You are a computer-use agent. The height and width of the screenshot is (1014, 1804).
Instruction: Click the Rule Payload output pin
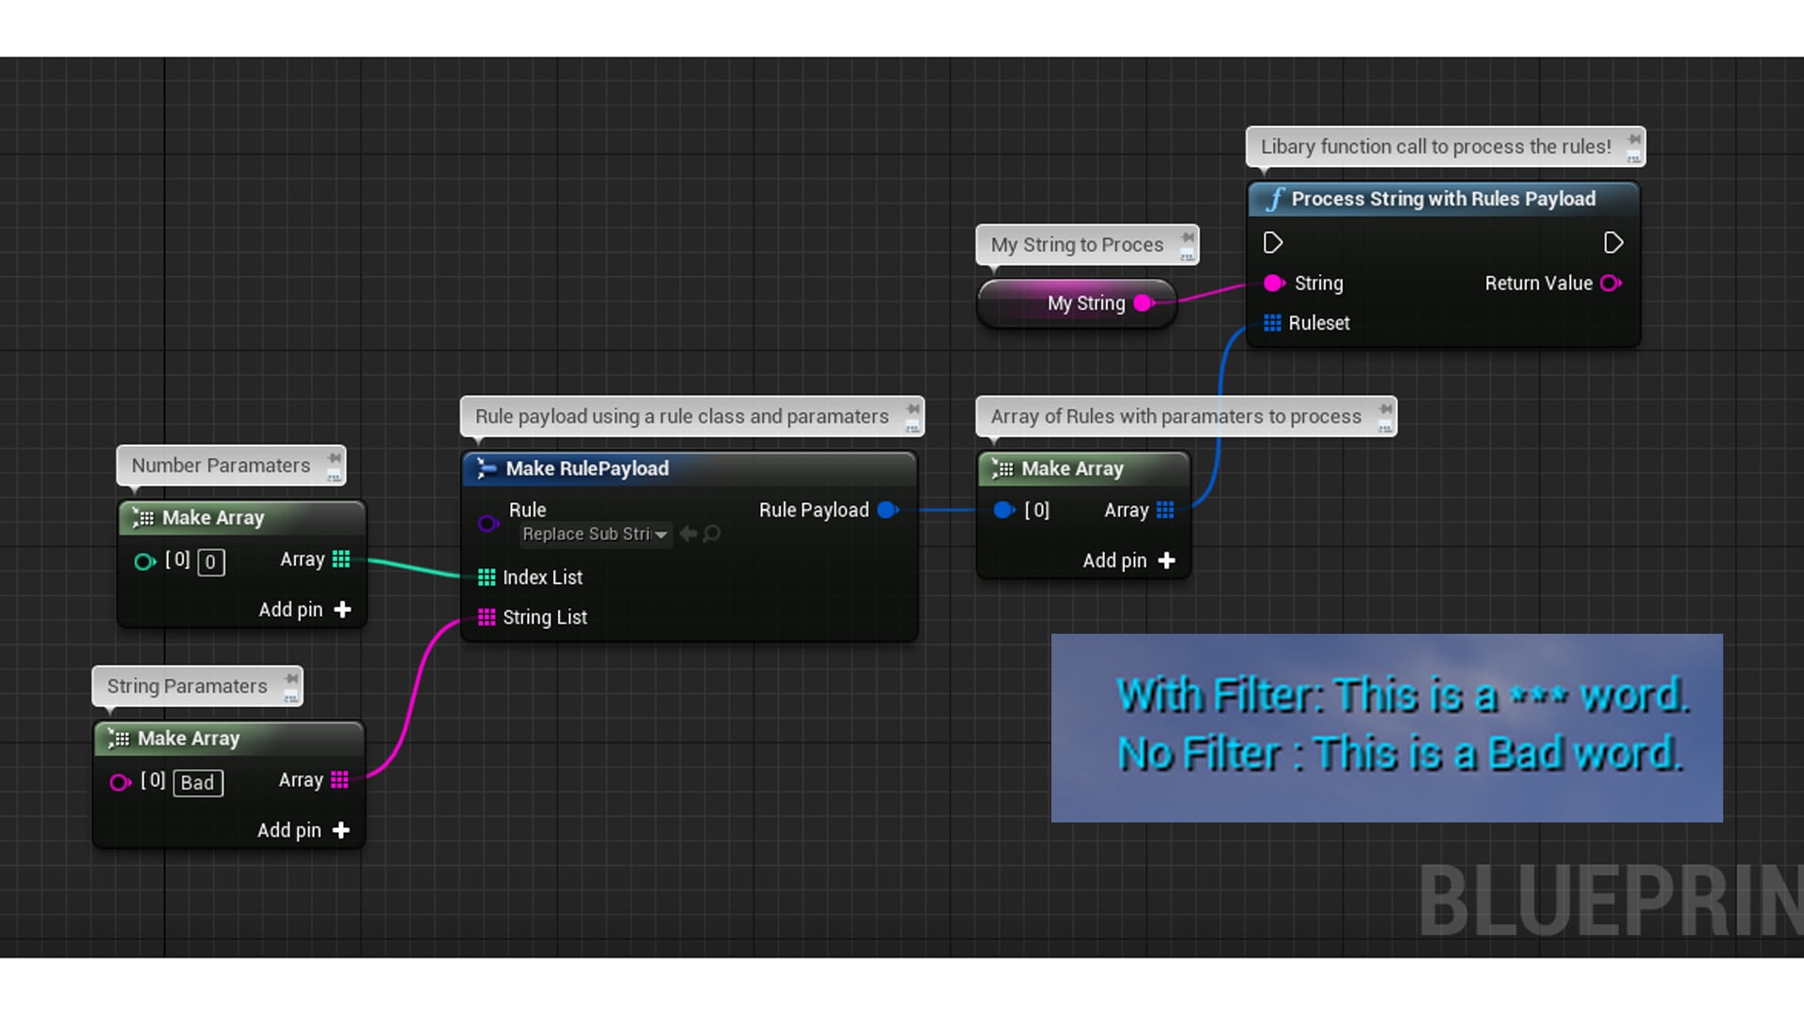pyautogui.click(x=888, y=510)
